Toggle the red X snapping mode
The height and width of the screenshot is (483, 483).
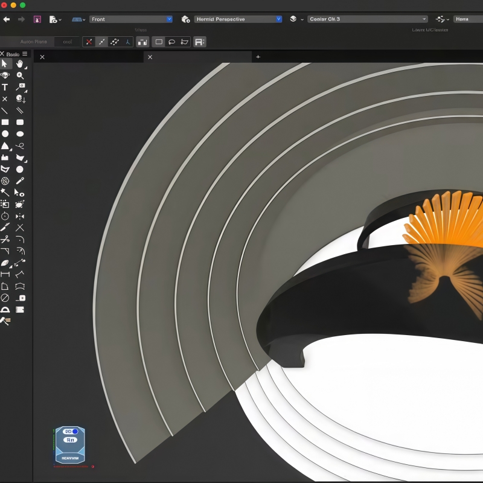[89, 42]
